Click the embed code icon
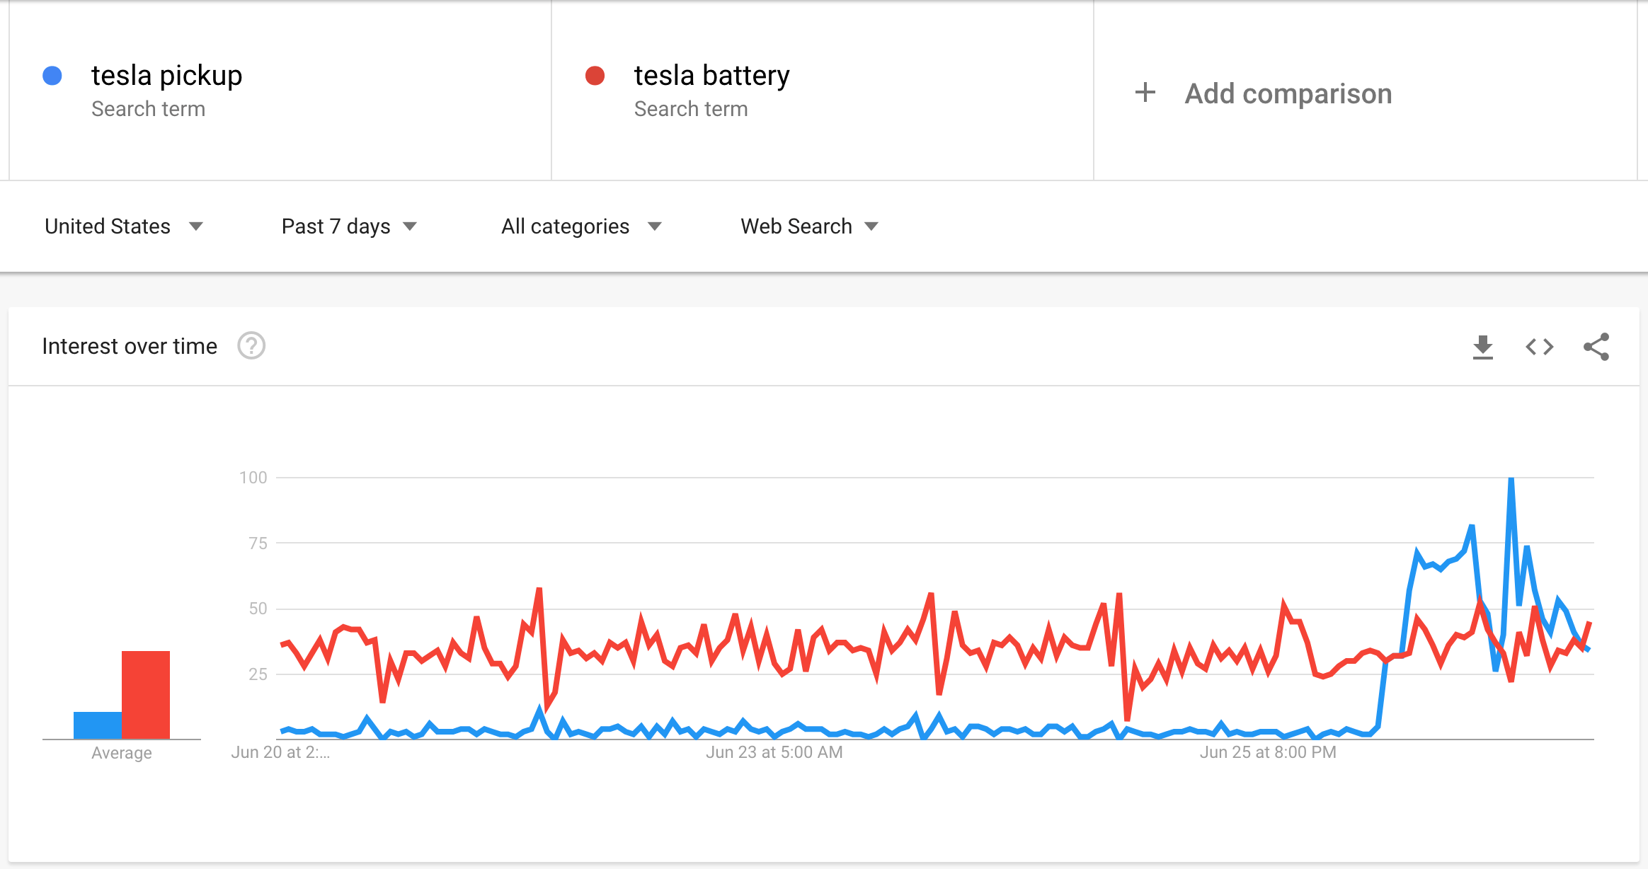This screenshot has height=869, width=1648. coord(1539,347)
